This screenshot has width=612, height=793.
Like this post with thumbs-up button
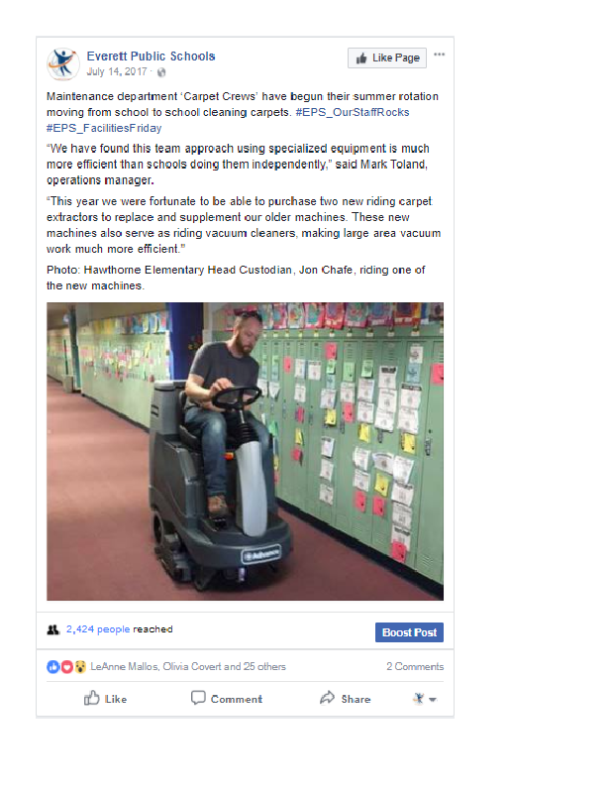105,699
